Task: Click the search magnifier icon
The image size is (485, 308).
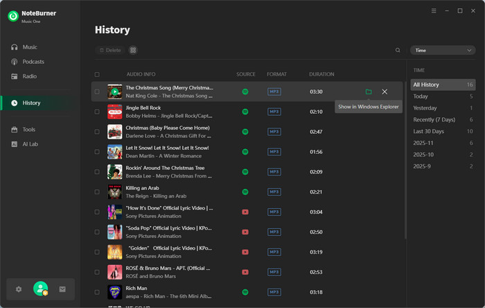Action: pyautogui.click(x=398, y=50)
